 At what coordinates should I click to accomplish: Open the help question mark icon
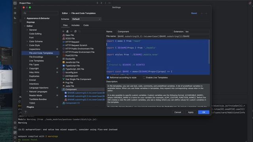point(25,112)
